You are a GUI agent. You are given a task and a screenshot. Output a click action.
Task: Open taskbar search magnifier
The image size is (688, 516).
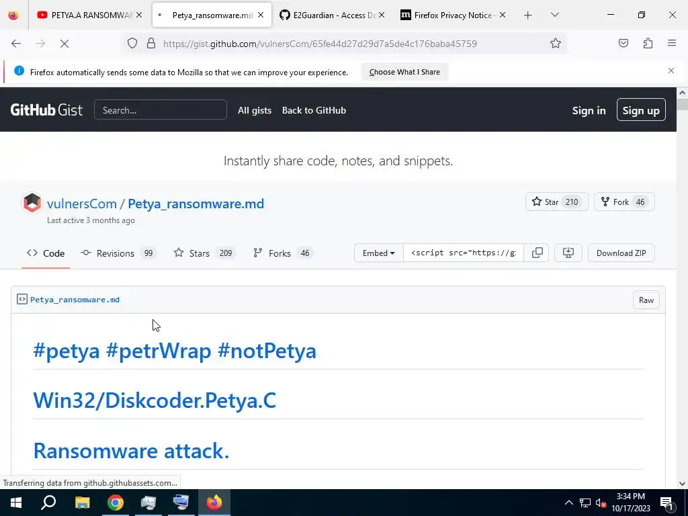click(x=48, y=503)
